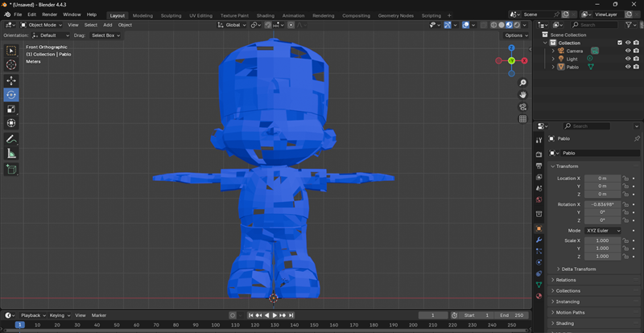Toggle camera view icon in viewport
This screenshot has height=333, width=644.
click(522, 107)
